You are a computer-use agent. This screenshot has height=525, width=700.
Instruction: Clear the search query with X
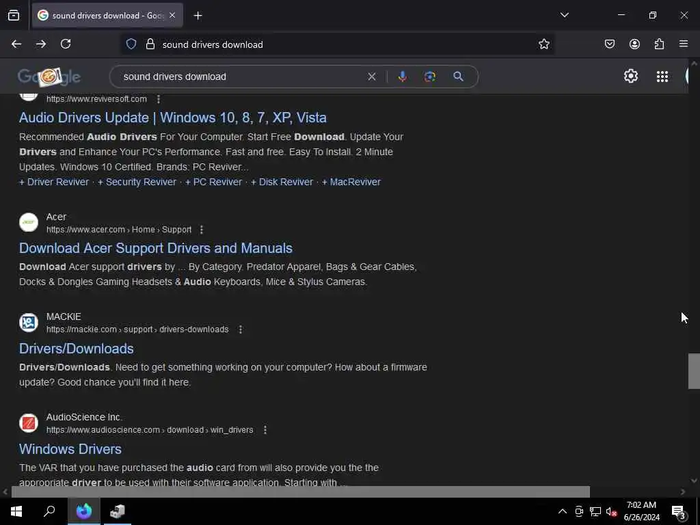[x=371, y=77]
